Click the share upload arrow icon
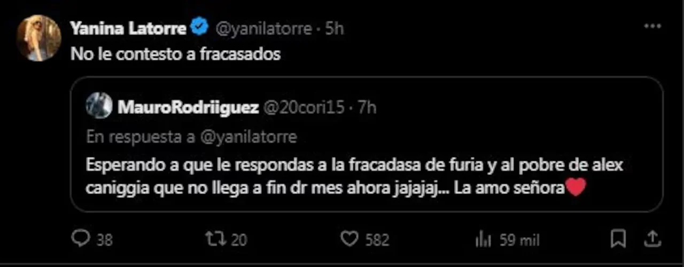The image size is (684, 267). click(652, 239)
